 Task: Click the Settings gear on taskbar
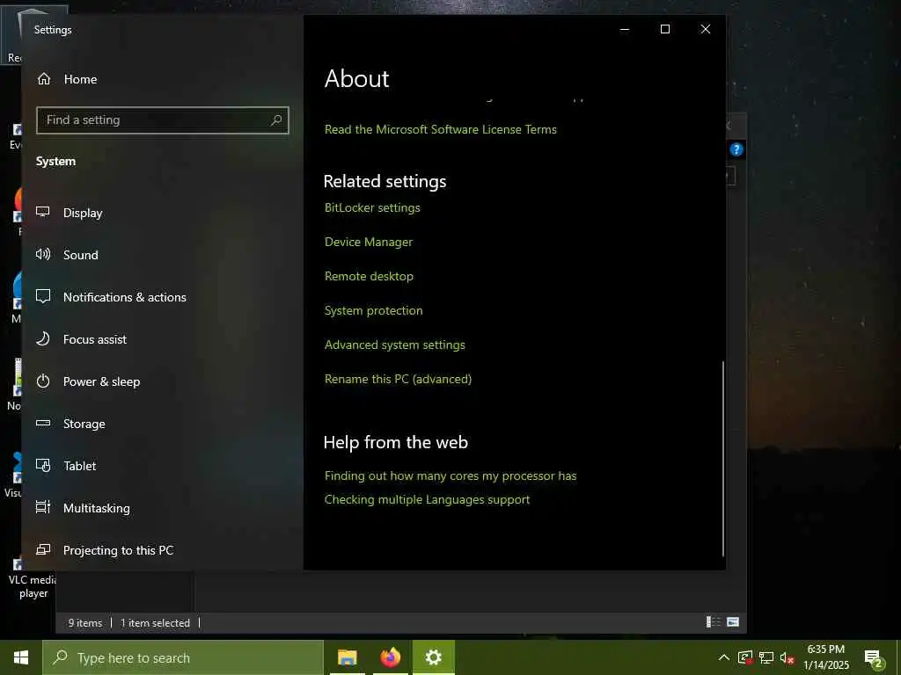(x=433, y=657)
